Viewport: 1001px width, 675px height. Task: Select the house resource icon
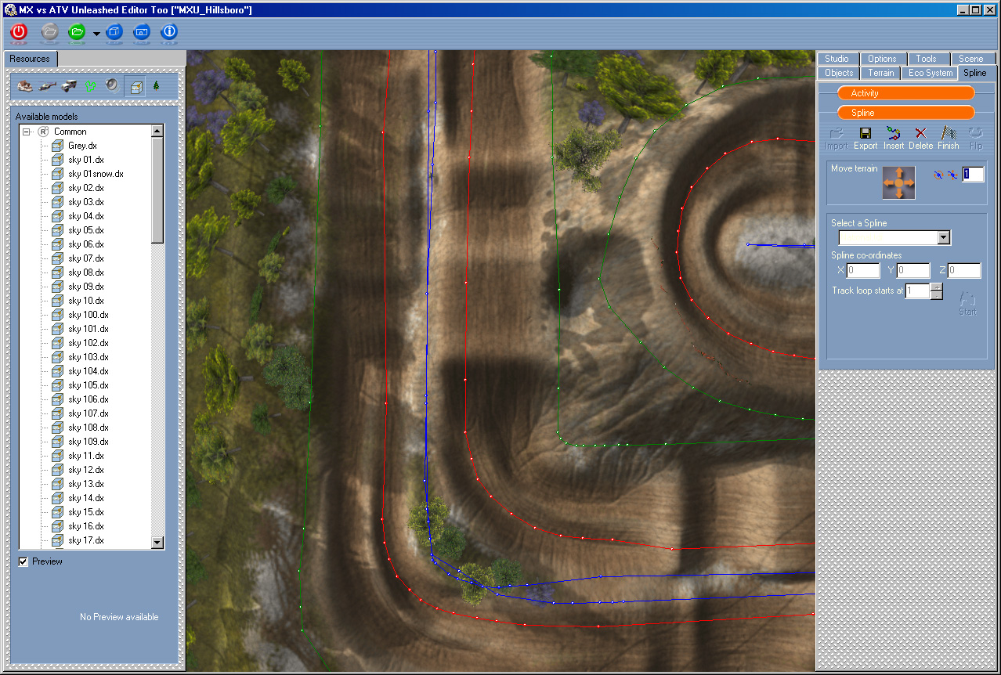(25, 86)
